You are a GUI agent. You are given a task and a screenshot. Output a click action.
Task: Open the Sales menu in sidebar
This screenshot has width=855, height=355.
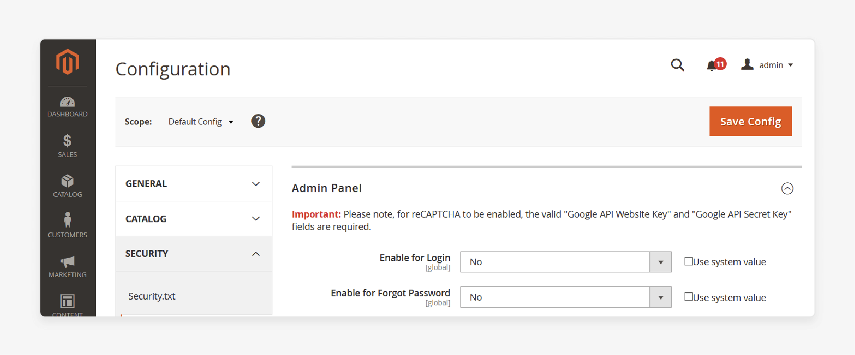coord(67,146)
